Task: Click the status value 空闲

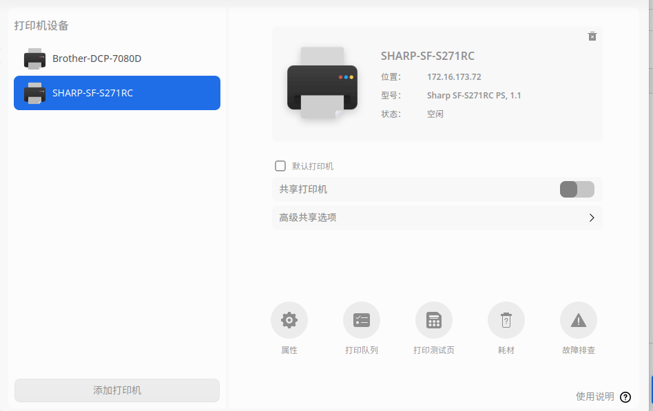Action: [435, 114]
